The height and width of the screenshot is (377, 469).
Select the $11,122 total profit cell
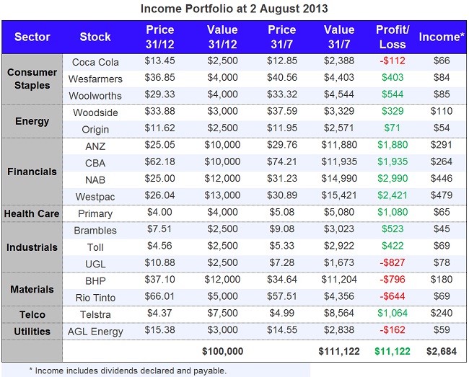(x=392, y=351)
